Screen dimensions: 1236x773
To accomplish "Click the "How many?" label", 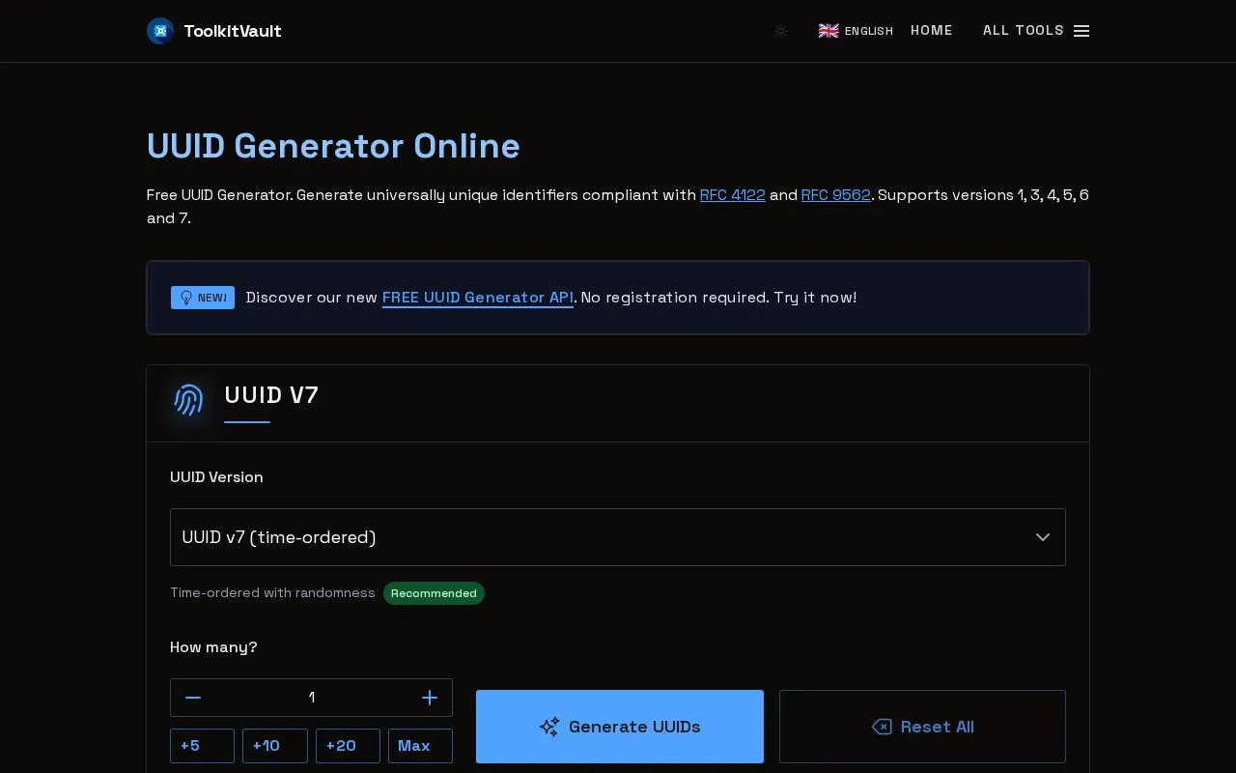I will point(213,647).
